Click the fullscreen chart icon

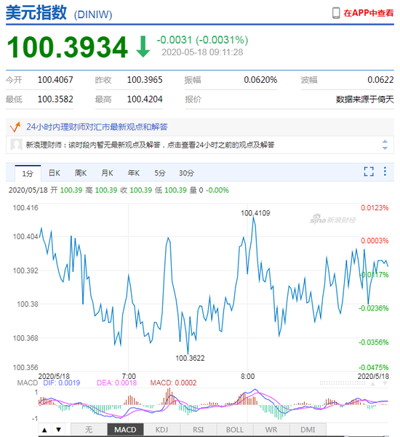point(369,172)
